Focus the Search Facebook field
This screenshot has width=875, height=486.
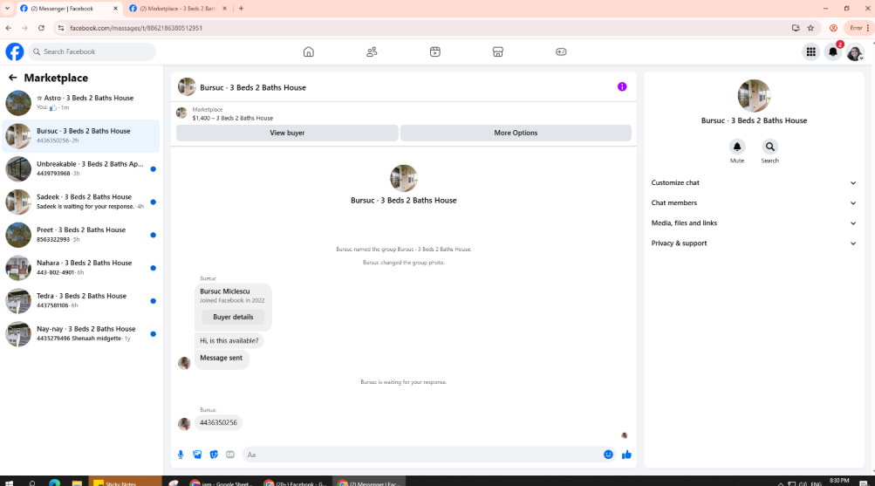coord(92,51)
